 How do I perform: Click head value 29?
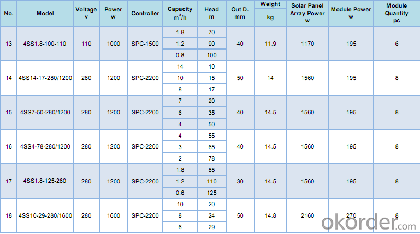(x=211, y=227)
